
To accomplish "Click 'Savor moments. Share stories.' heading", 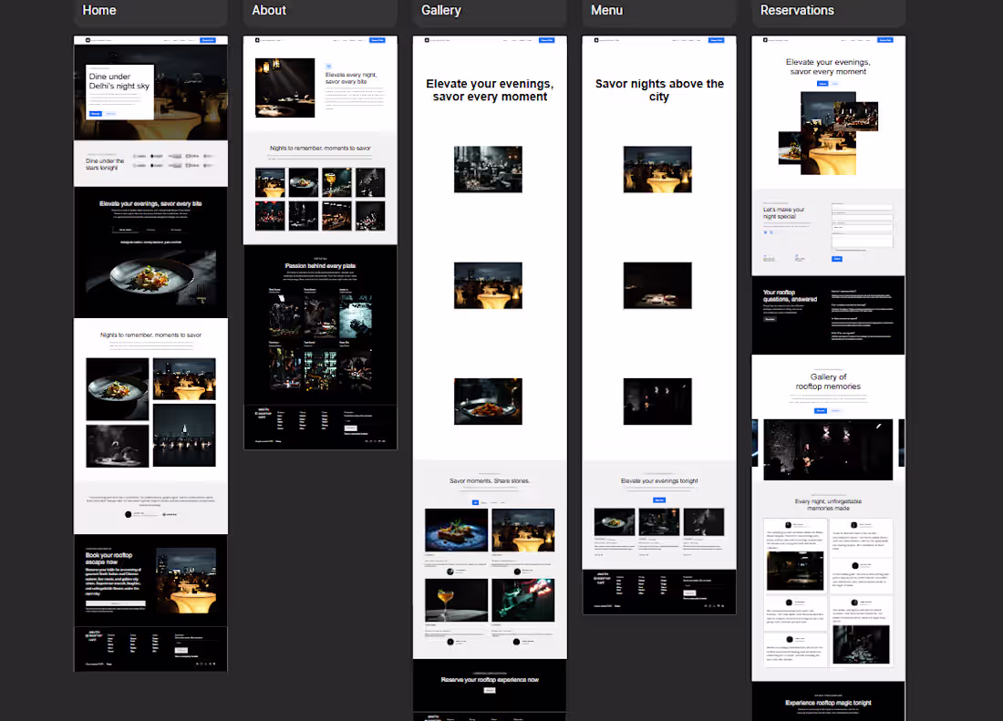I will 490,480.
